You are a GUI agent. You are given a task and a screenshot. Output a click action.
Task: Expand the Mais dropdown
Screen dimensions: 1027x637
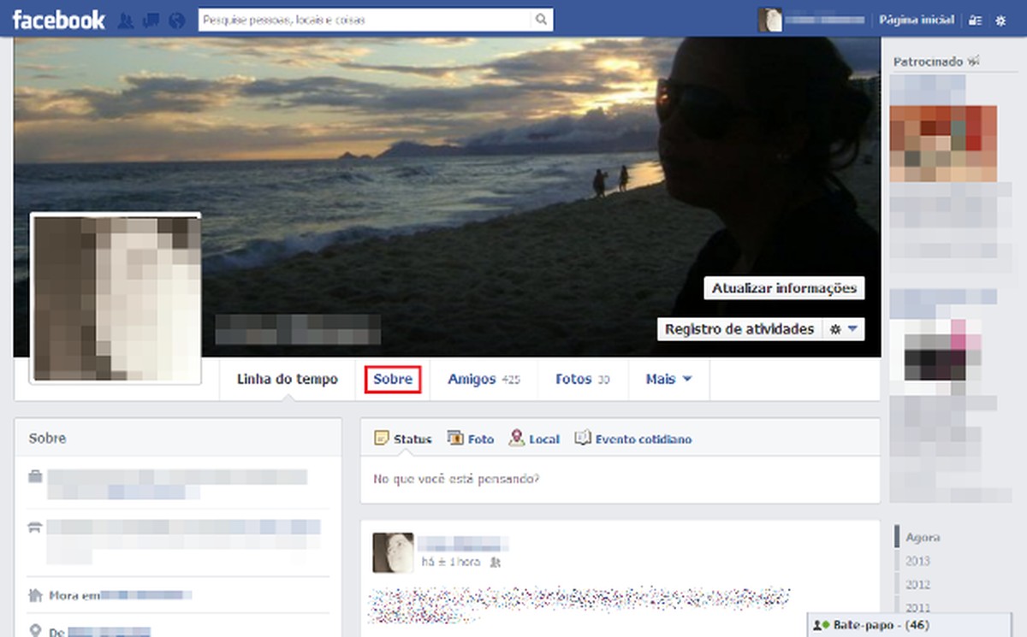pyautogui.click(x=668, y=379)
